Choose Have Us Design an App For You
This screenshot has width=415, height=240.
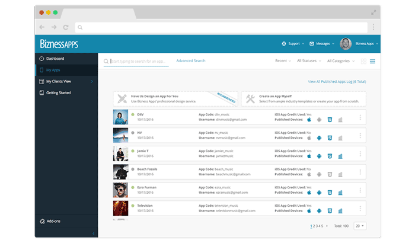click(175, 99)
